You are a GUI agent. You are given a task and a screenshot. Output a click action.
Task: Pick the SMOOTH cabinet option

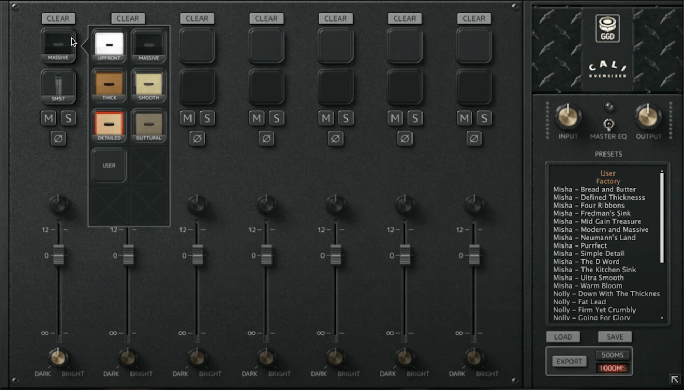[149, 84]
